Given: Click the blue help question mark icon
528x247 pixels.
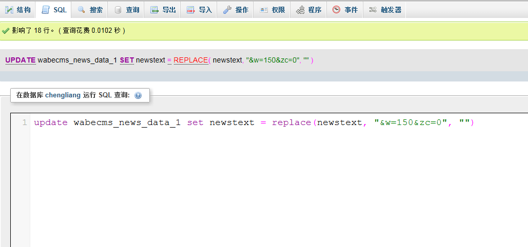Looking at the screenshot, I should point(138,95).
